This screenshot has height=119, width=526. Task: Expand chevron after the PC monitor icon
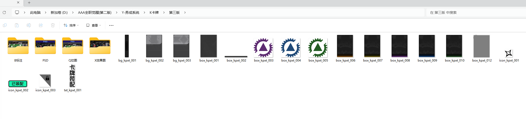(x=24, y=12)
